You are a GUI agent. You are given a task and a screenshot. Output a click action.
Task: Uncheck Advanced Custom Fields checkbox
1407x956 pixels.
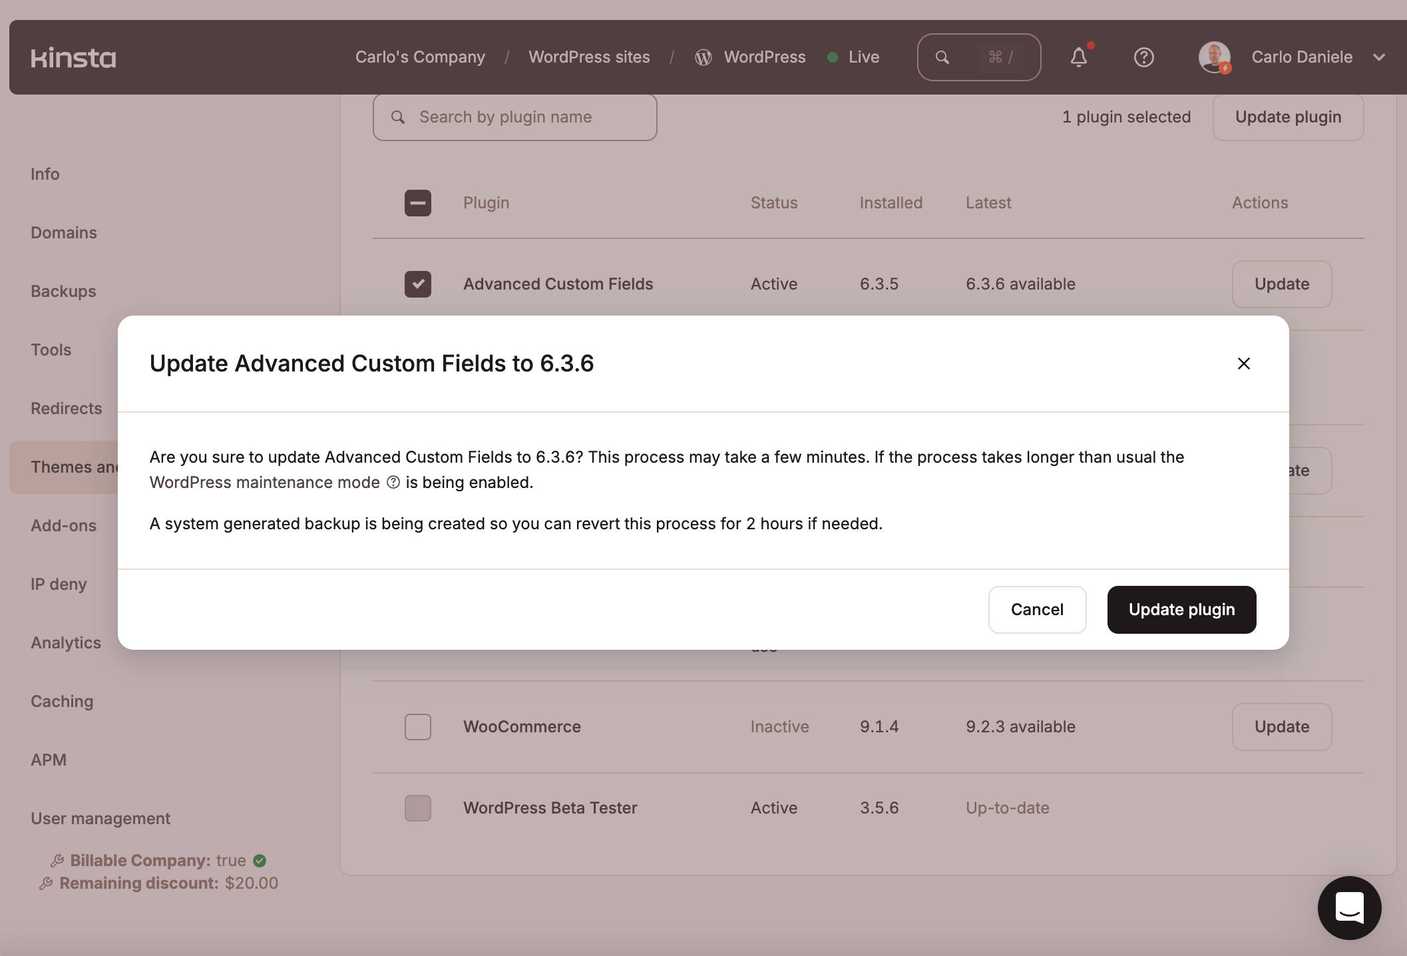(x=418, y=284)
